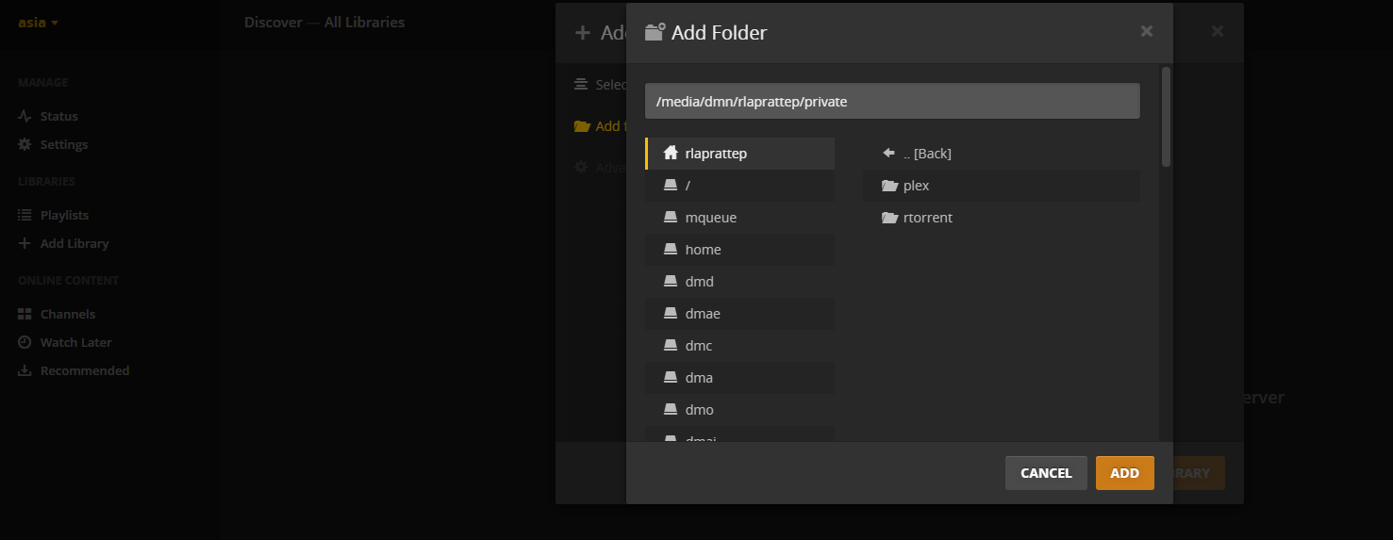Click the drive icon beside mqueue
The height and width of the screenshot is (540, 1393).
pyautogui.click(x=671, y=217)
